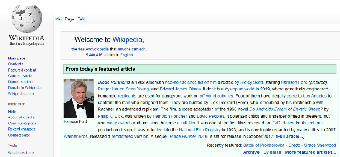Follow the neo-noir link
Image resolution: width=340 pixels, height=157 pixels.
(x=173, y=82)
